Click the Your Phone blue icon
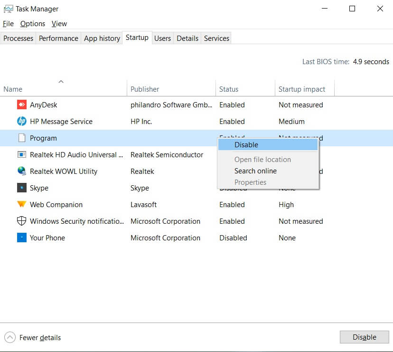The width and height of the screenshot is (393, 352). pos(22,238)
